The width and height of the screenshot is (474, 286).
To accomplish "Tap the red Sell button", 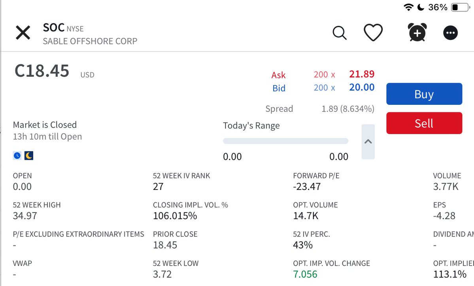I will click(424, 123).
